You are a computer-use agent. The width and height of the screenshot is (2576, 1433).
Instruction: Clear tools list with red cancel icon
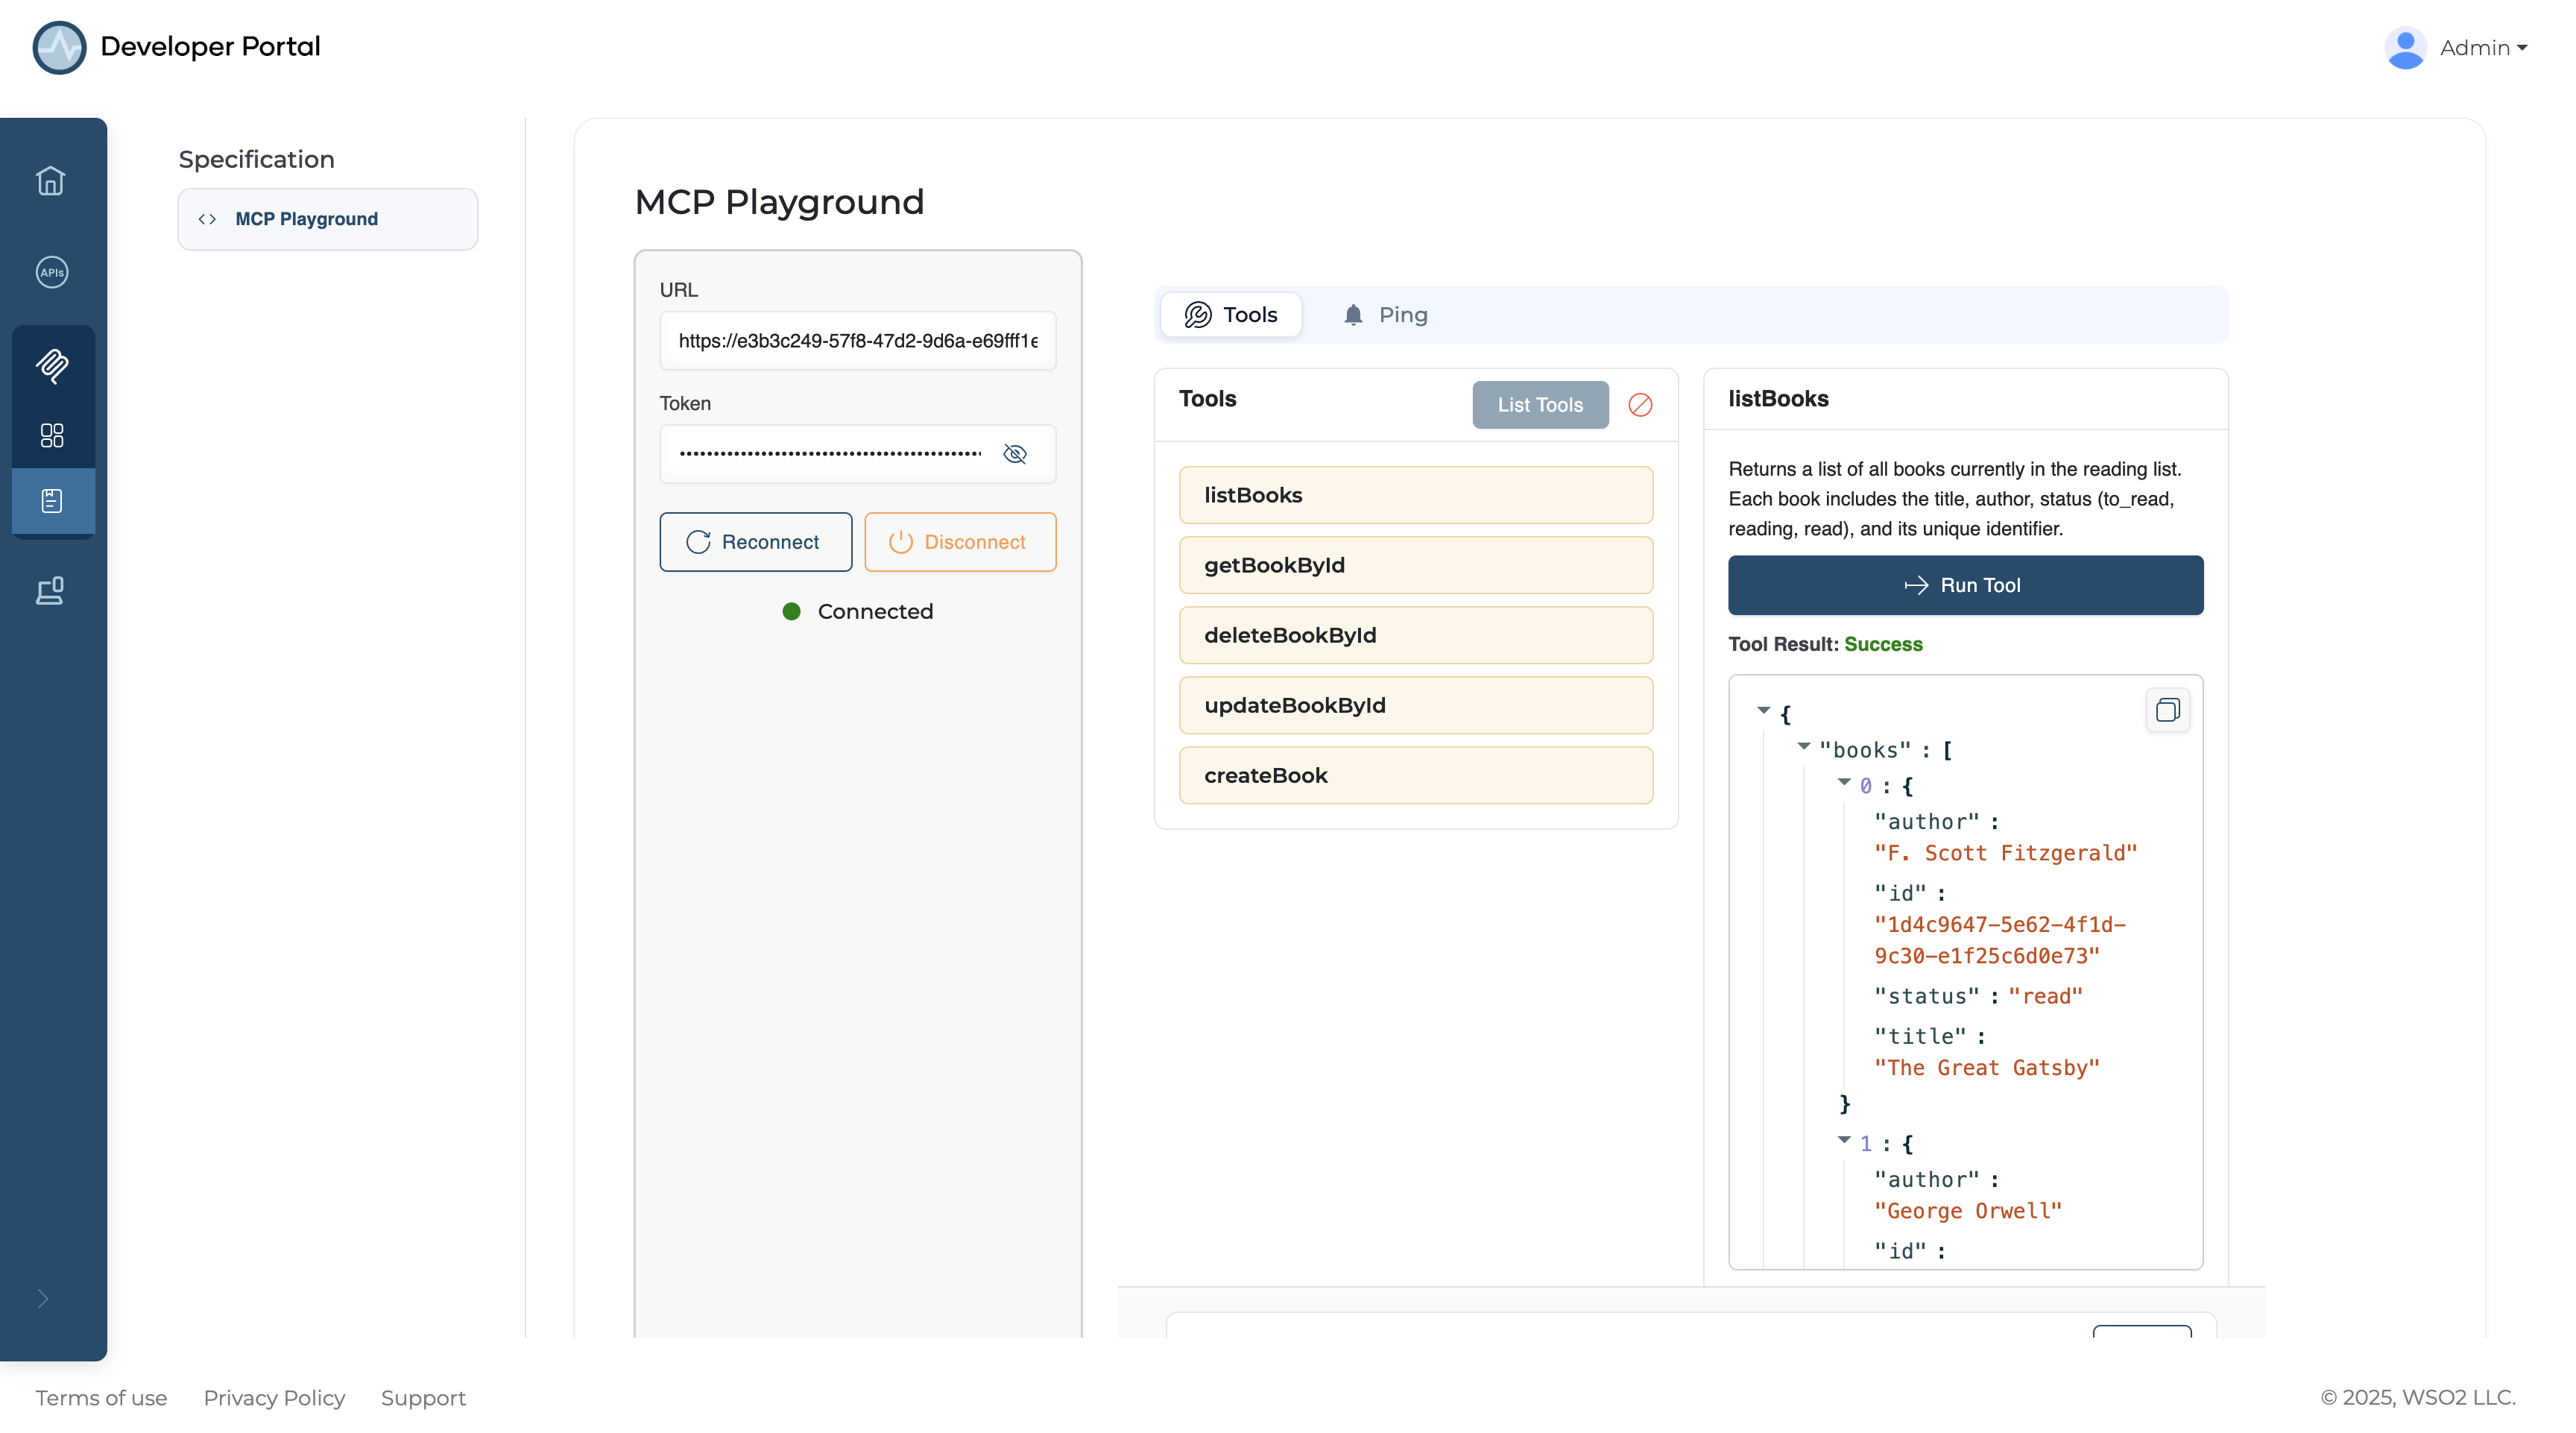(1640, 405)
